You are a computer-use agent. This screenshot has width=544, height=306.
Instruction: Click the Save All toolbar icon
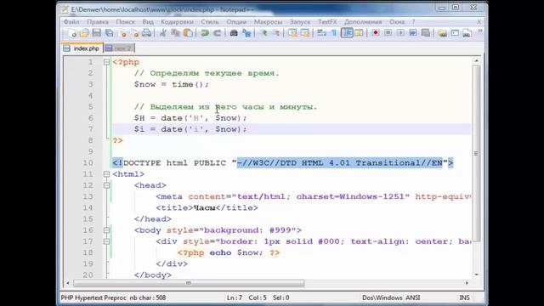pos(110,33)
